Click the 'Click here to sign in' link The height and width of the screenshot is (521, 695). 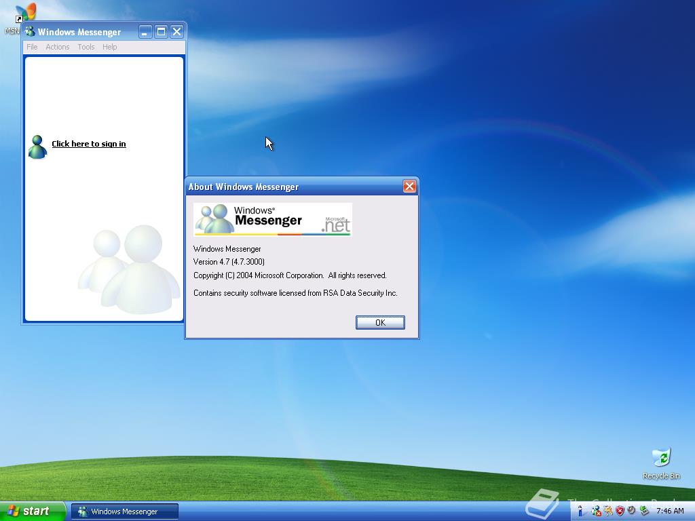coord(89,144)
